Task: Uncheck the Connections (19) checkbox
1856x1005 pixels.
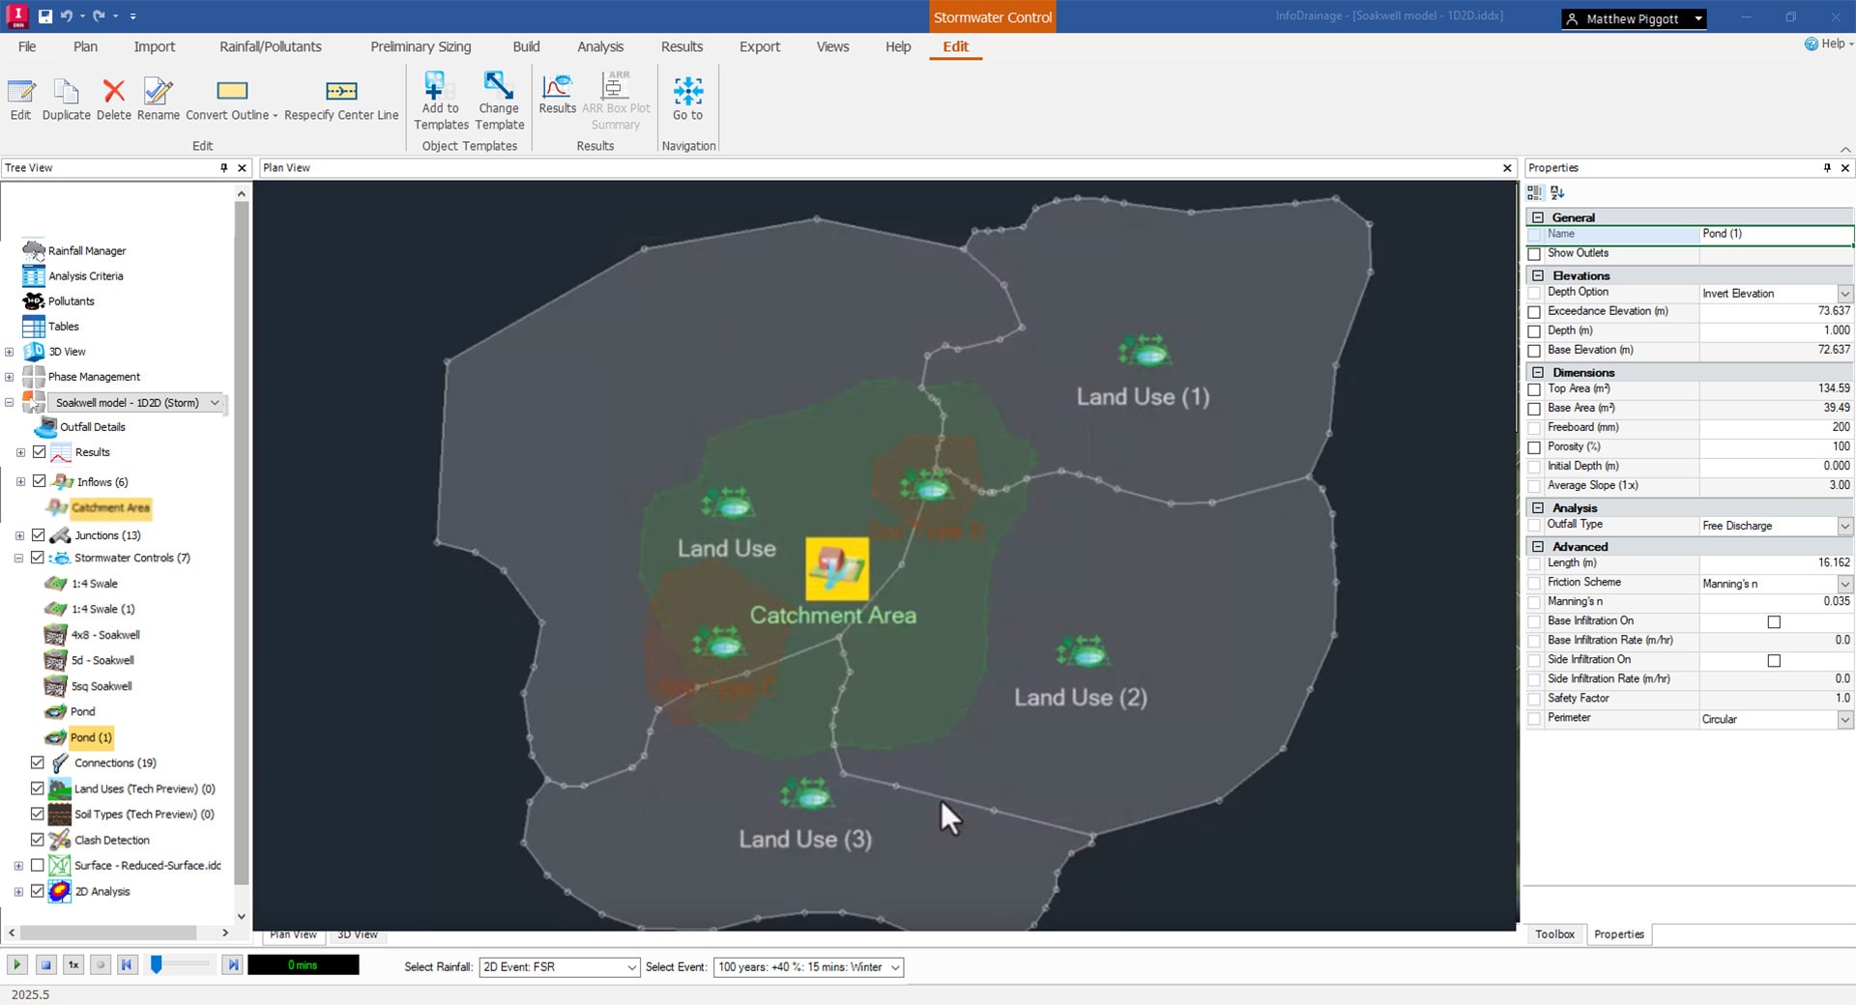Action: click(38, 762)
